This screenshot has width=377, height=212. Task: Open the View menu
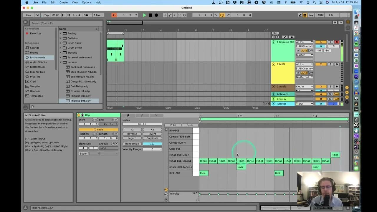(75, 2)
